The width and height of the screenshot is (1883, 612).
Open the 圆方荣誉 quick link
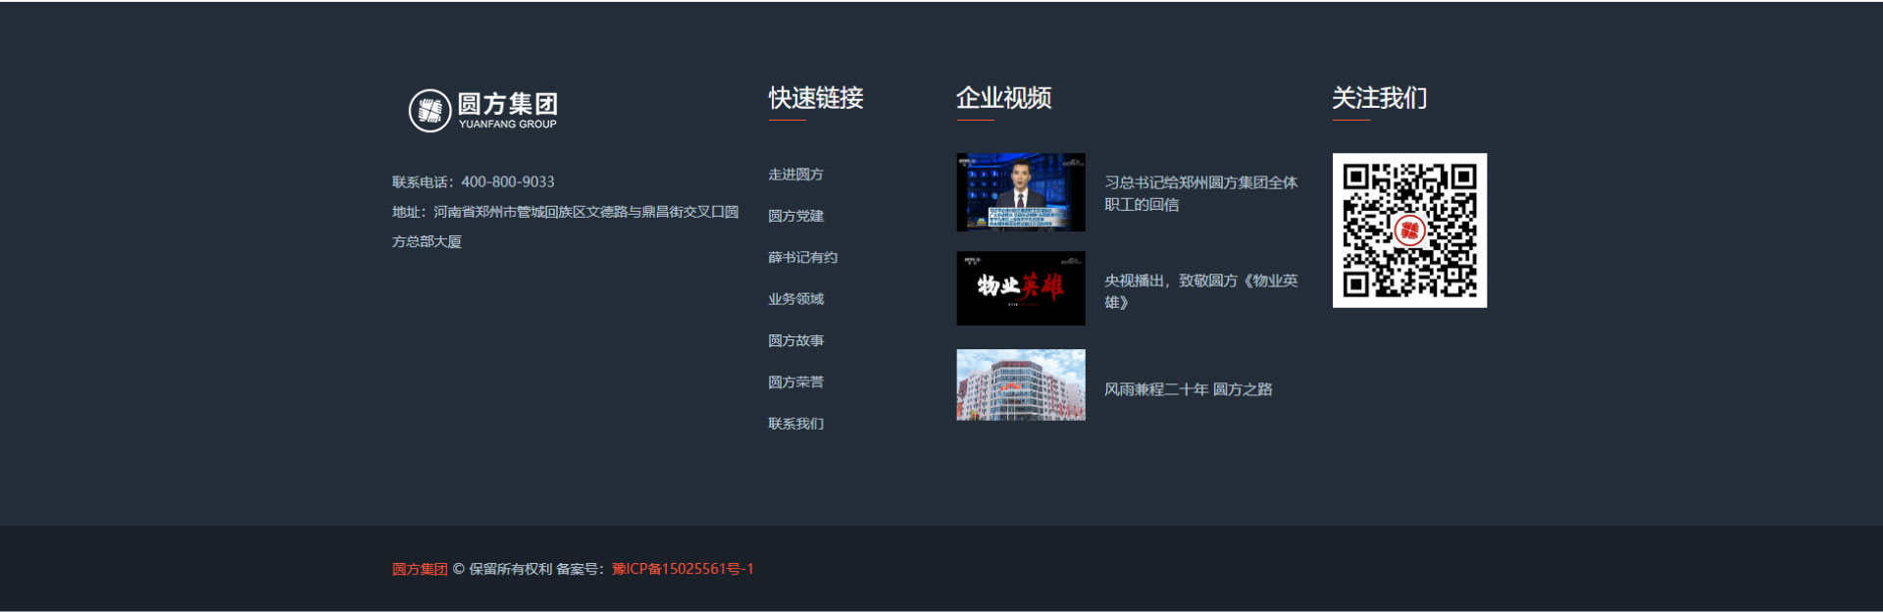[x=795, y=382]
